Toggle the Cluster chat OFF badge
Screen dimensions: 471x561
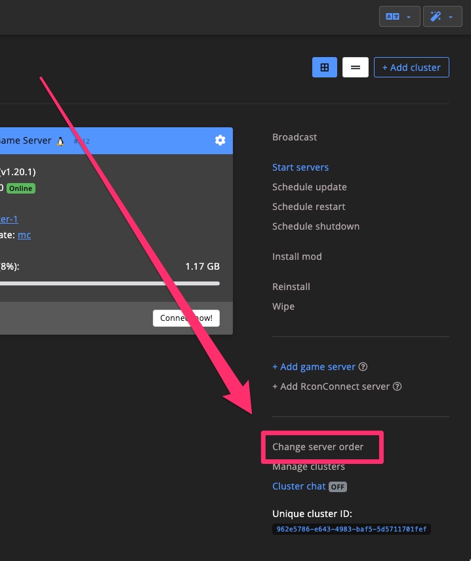coord(338,487)
